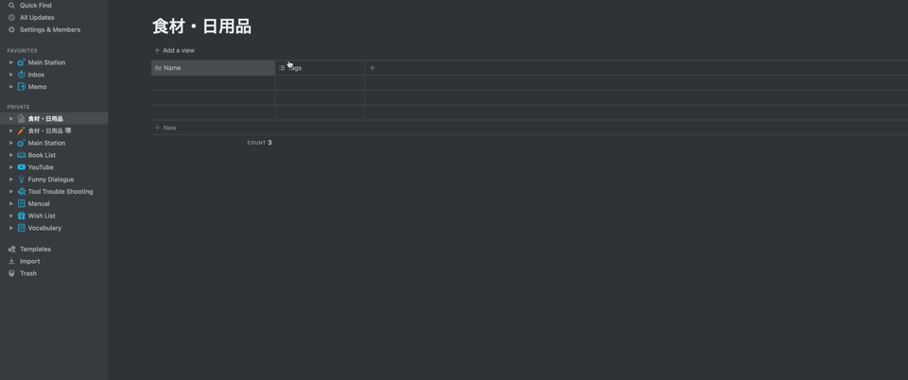Expand the Vocabulary page arrow
The image size is (908, 380).
(x=11, y=228)
